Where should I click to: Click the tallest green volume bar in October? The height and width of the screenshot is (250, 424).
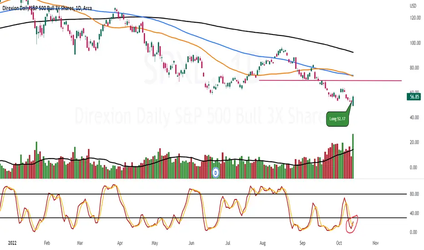pos(353,156)
